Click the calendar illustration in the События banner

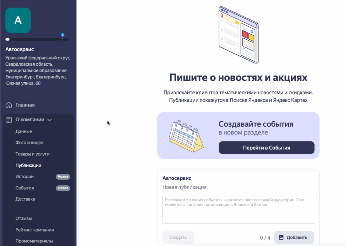(186, 136)
